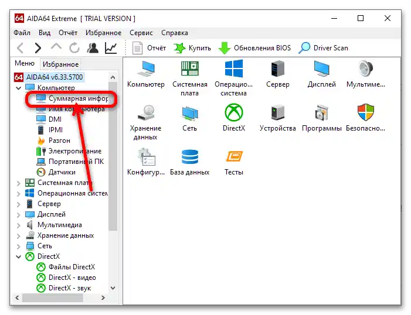The height and width of the screenshot is (315, 411).
Task: Maximize the AIDA64 Extreme window
Action: [x=361, y=18]
